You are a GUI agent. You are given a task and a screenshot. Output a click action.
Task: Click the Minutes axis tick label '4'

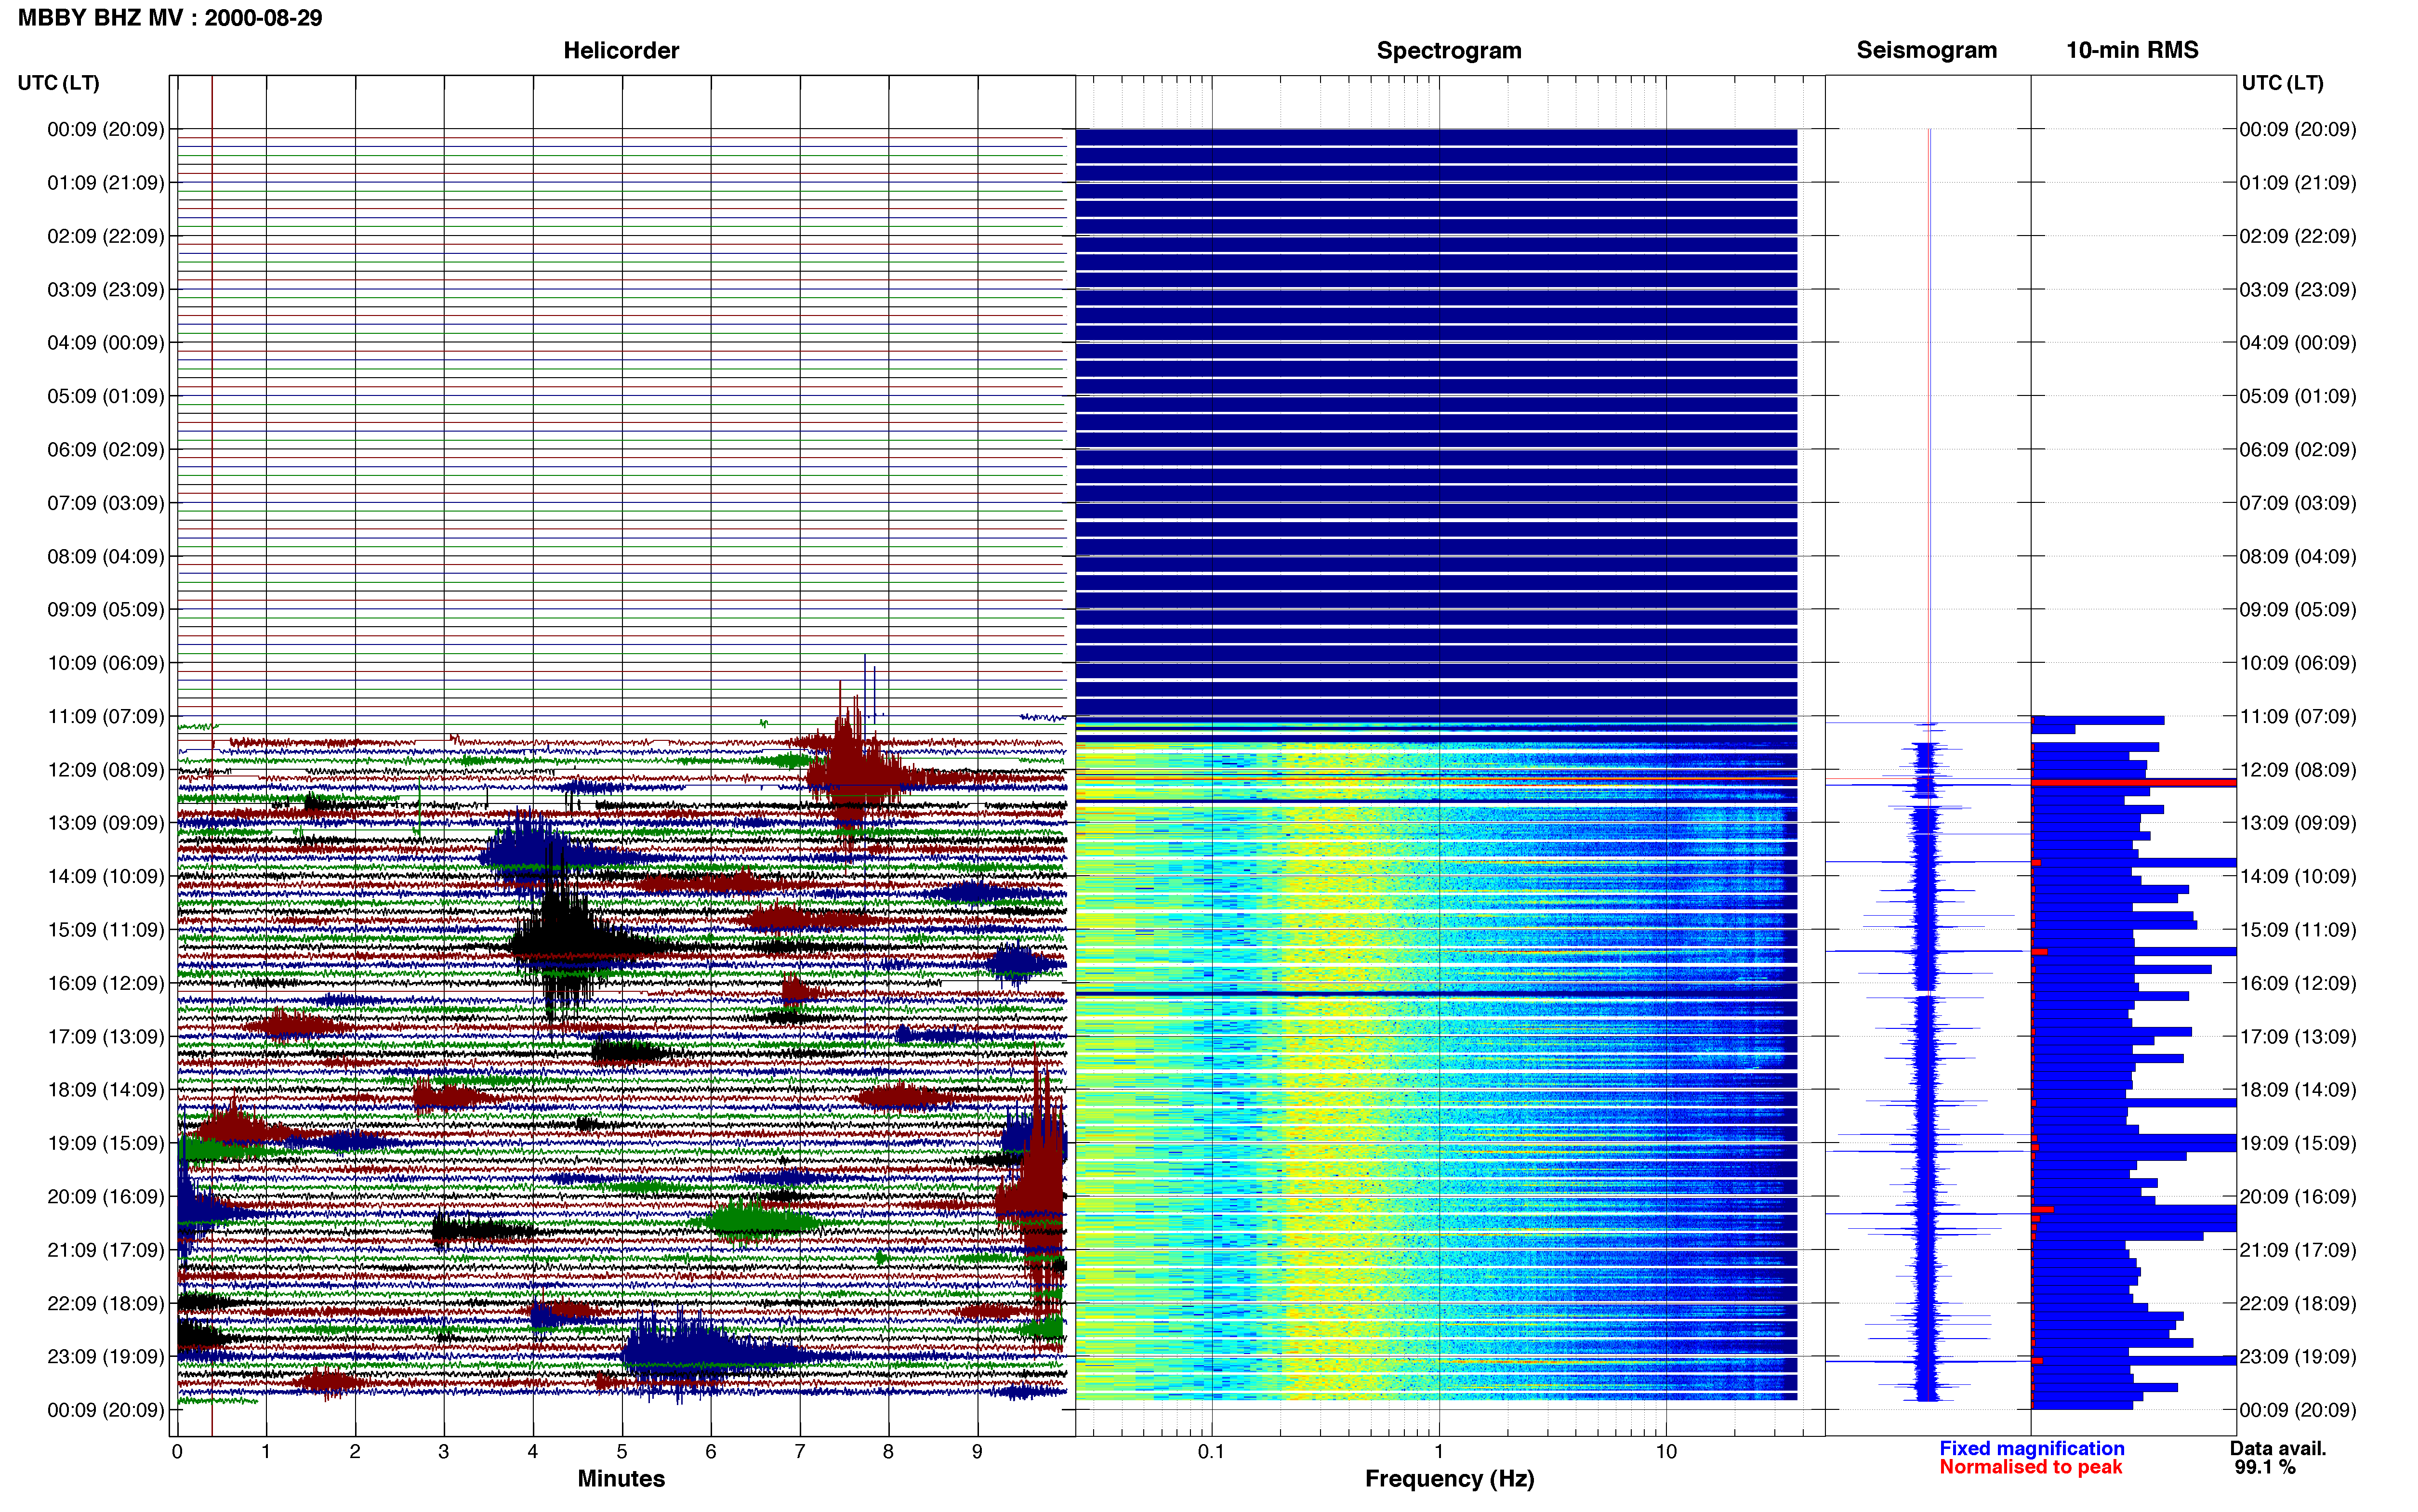coord(533,1452)
